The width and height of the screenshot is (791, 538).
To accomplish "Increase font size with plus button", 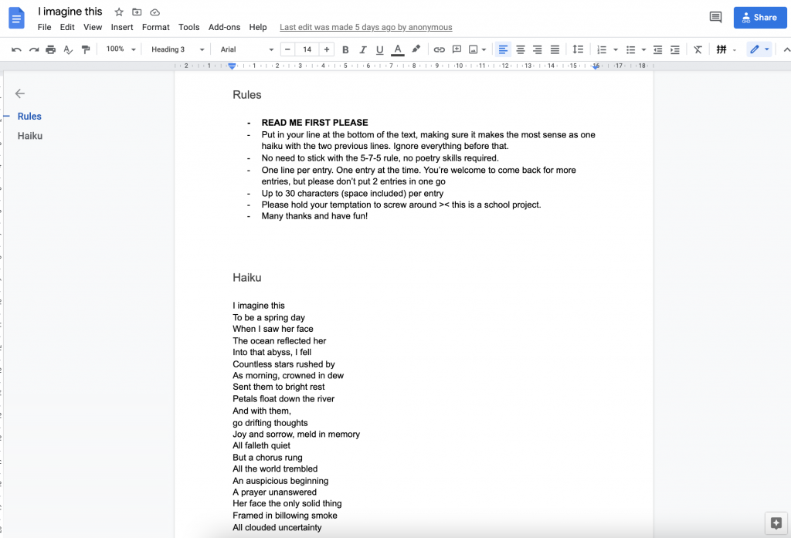I will (327, 49).
